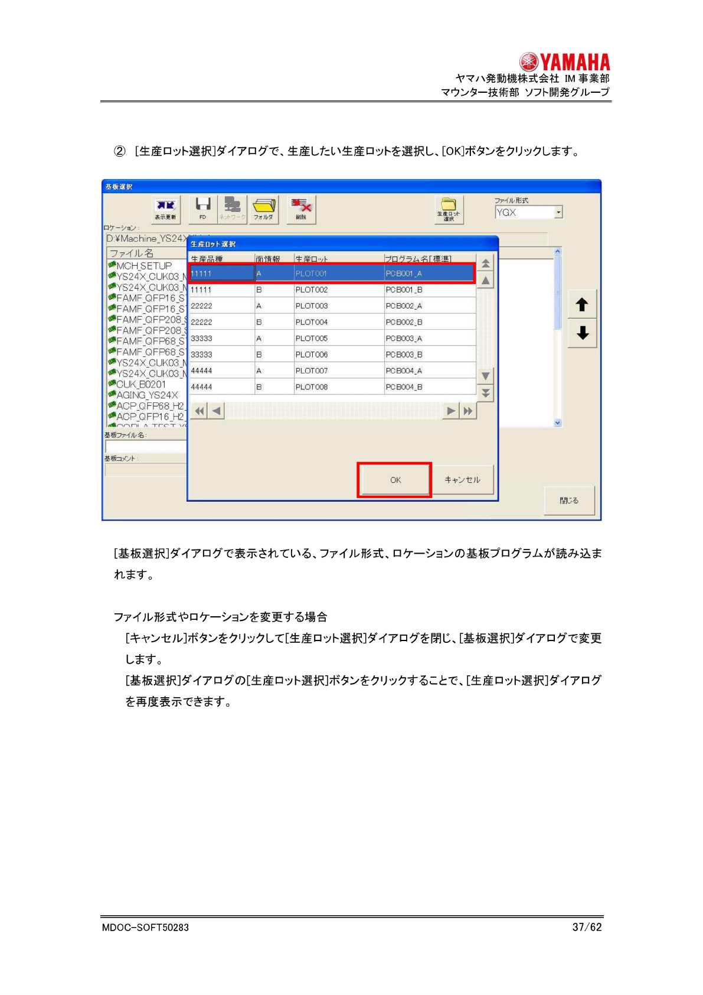This screenshot has width=703, height=995.
Task: Click the 表示更新 refresh display icon
Action: click(x=166, y=209)
